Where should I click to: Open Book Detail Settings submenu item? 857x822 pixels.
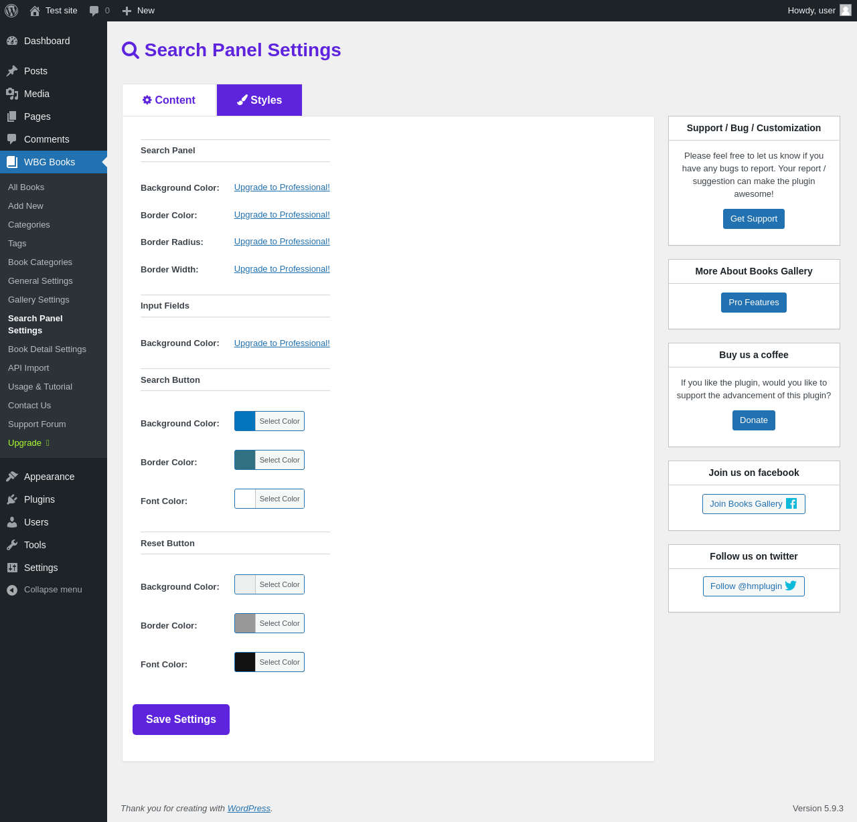tap(47, 349)
